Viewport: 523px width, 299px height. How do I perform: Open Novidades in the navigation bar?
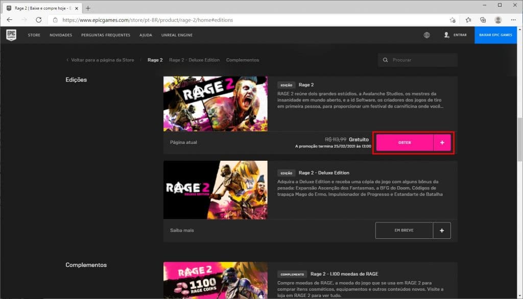click(x=61, y=35)
